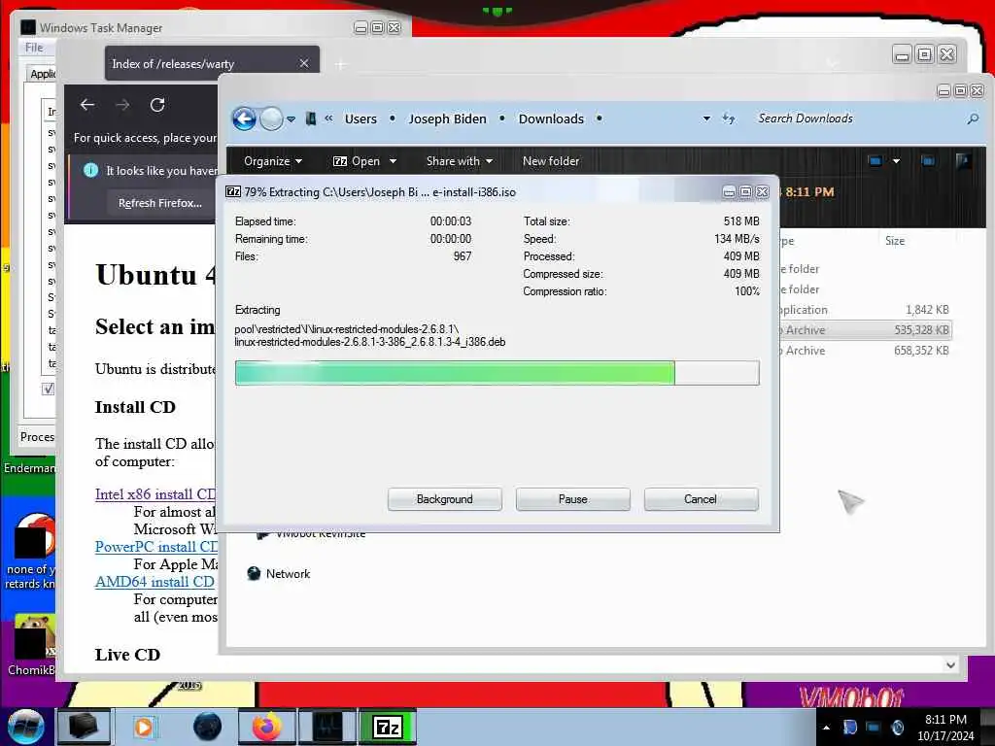Click the network tray icon
The image size is (995, 746).
click(x=874, y=727)
